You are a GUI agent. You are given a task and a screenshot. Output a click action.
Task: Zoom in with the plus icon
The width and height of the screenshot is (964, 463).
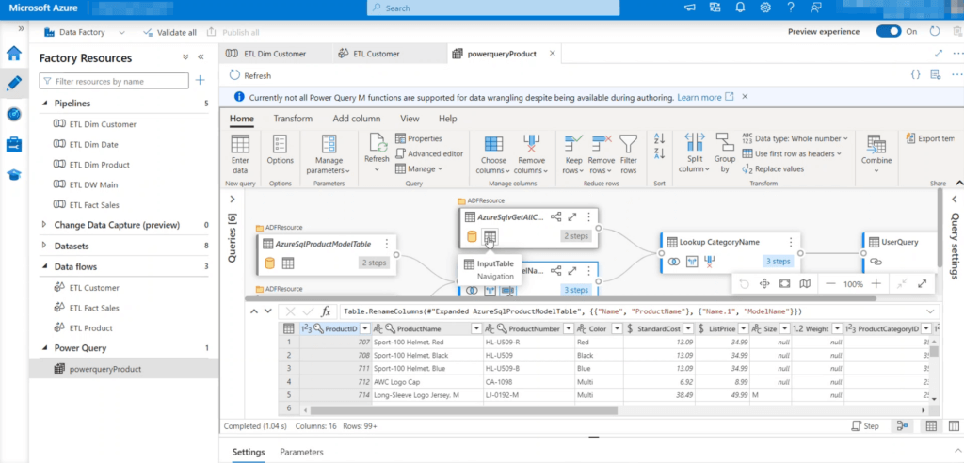tap(876, 283)
